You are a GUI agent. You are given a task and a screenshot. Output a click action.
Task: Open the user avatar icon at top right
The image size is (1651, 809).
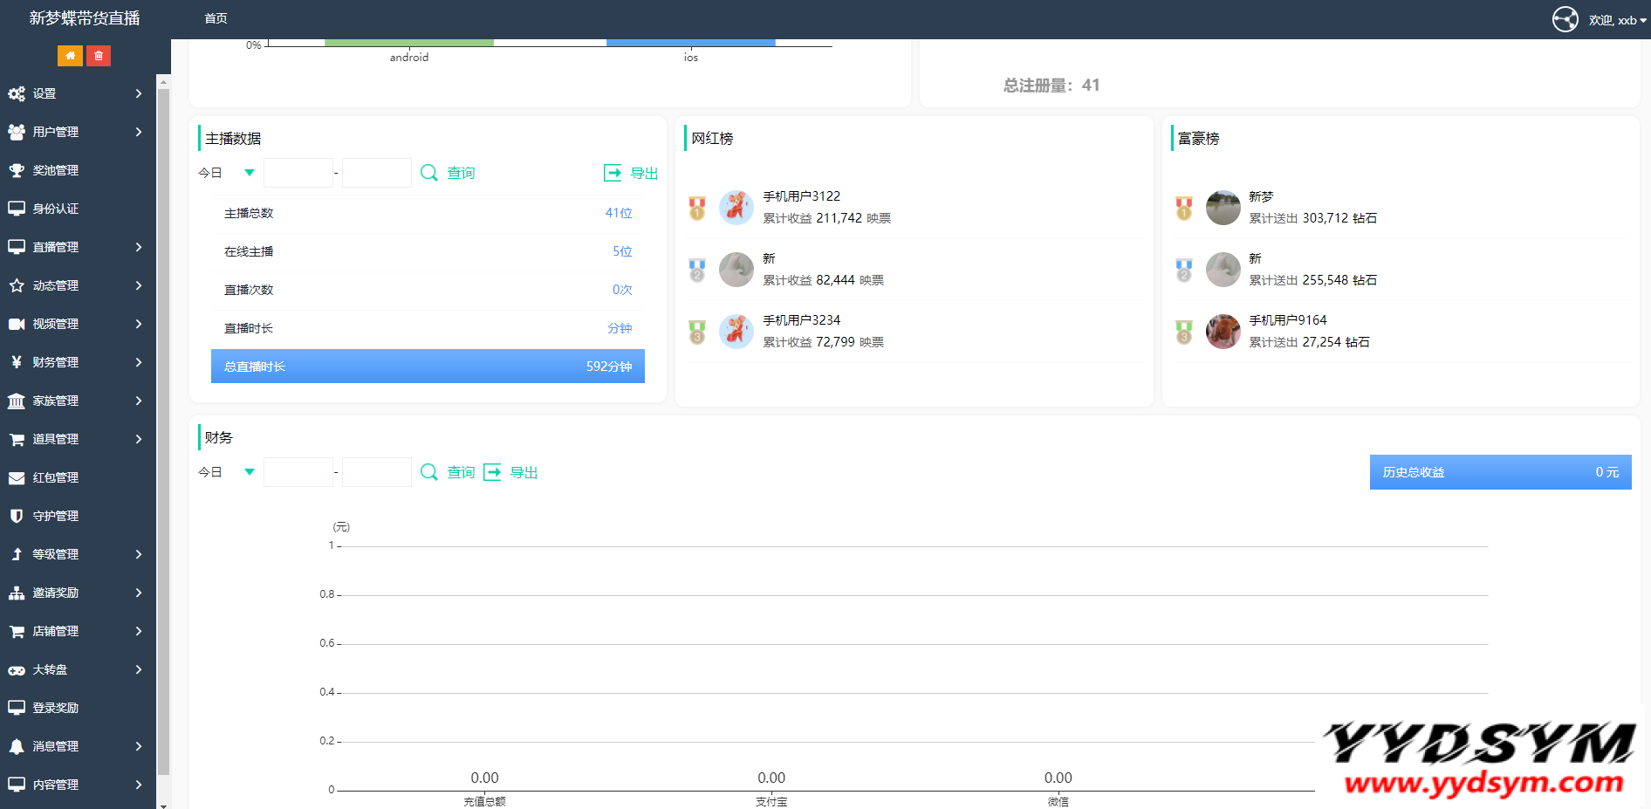coord(1565,19)
